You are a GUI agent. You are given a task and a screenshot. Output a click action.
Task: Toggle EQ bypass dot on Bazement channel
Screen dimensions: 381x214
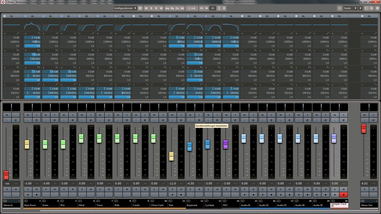tap(188, 16)
